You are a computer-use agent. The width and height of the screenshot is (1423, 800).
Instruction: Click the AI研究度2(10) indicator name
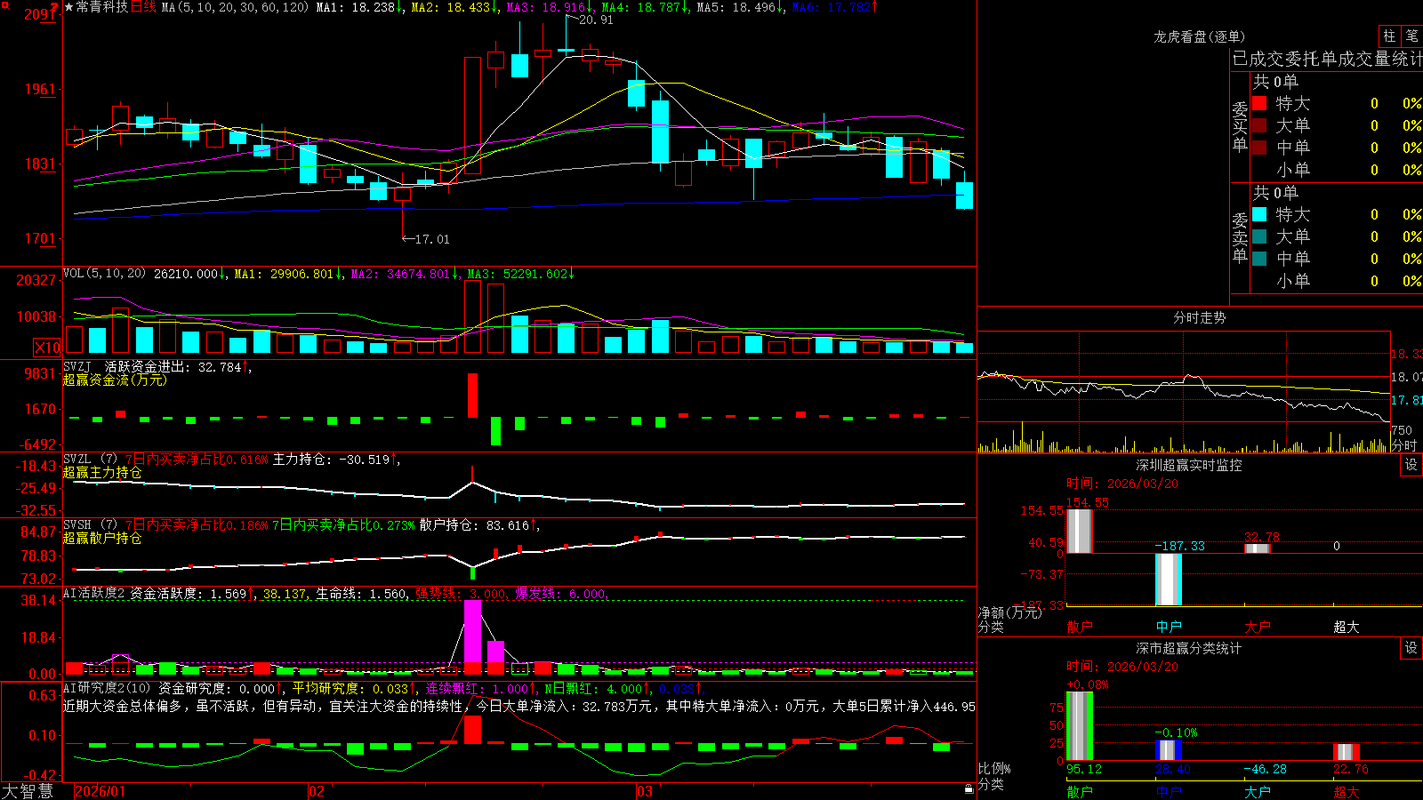107,688
